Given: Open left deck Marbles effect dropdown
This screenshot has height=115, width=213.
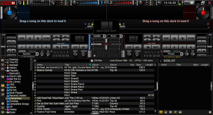Looking at the screenshot, I should pyautogui.click(x=28, y=54).
